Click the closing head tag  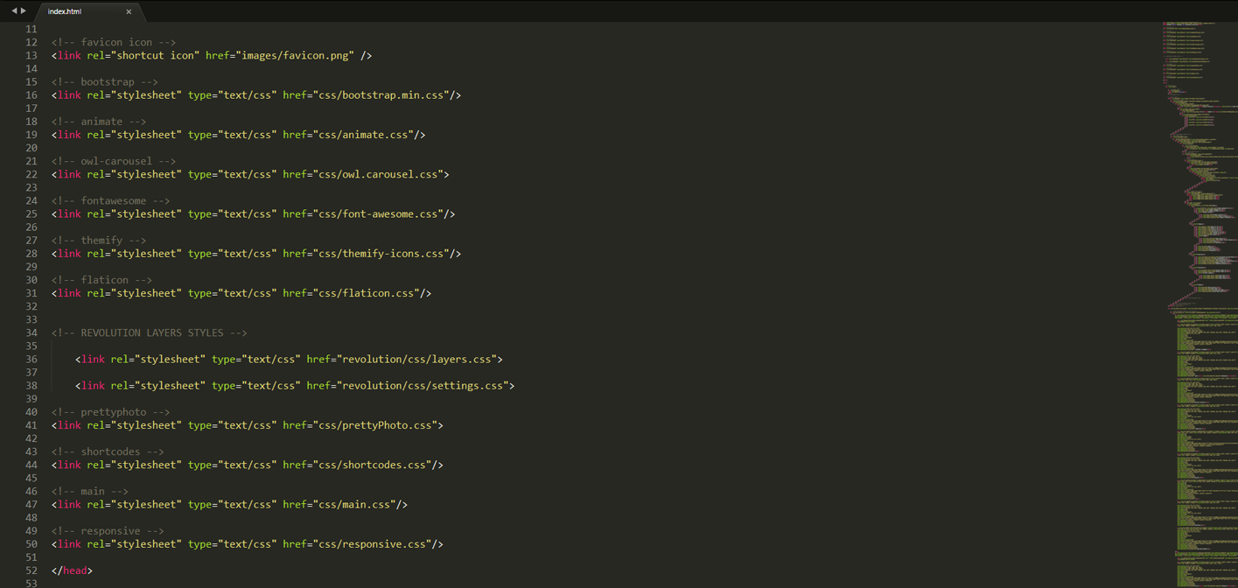72,570
